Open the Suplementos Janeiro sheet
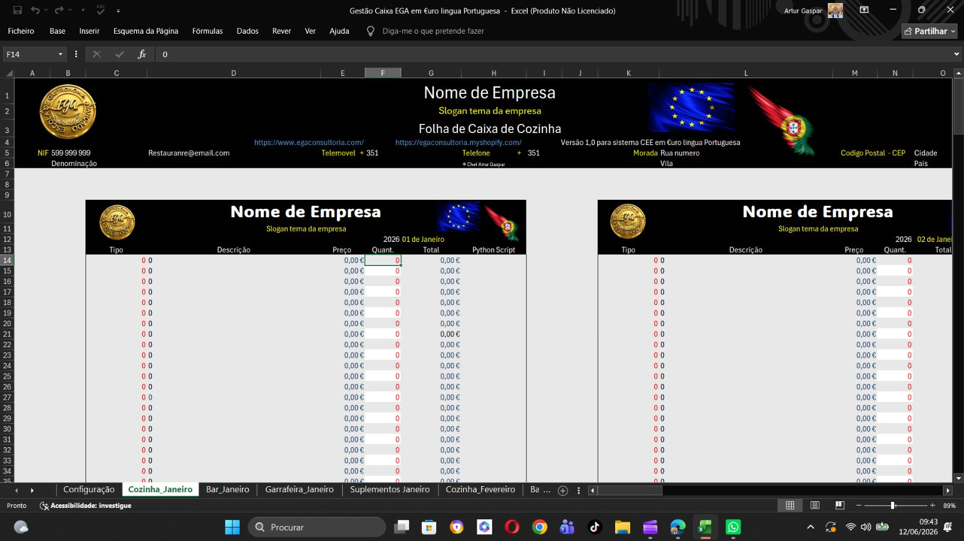964x541 pixels. pos(390,490)
